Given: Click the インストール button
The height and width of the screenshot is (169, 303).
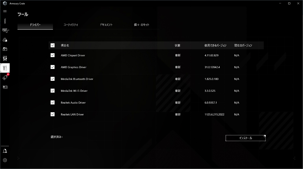Looking at the screenshot, I should click(246, 138).
